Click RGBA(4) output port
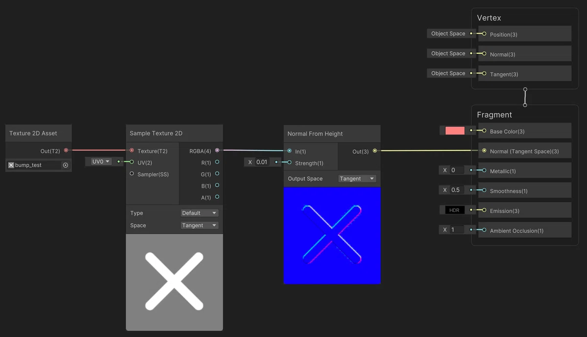The image size is (587, 337). (217, 150)
